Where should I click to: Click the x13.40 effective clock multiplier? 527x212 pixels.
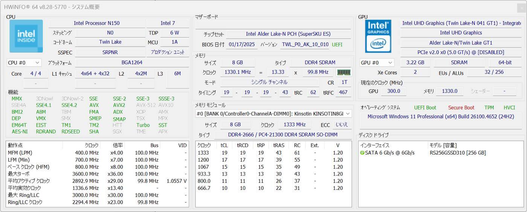[115, 188]
